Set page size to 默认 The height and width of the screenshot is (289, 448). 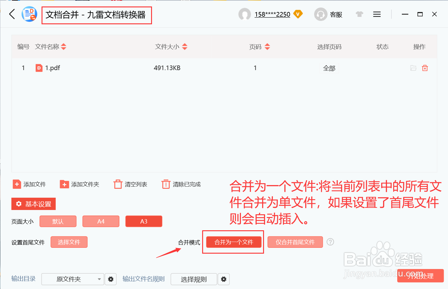point(58,221)
